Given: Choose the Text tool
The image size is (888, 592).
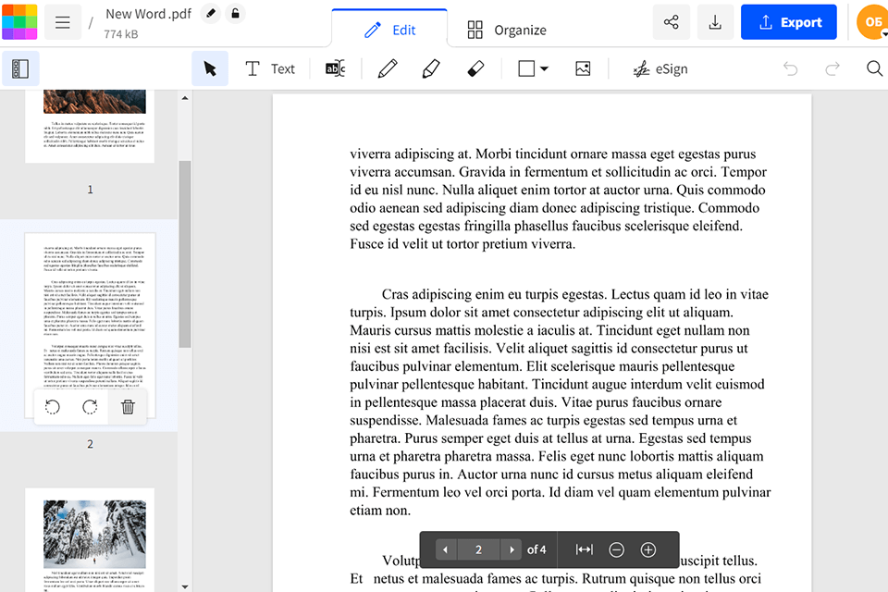Looking at the screenshot, I should coord(270,68).
